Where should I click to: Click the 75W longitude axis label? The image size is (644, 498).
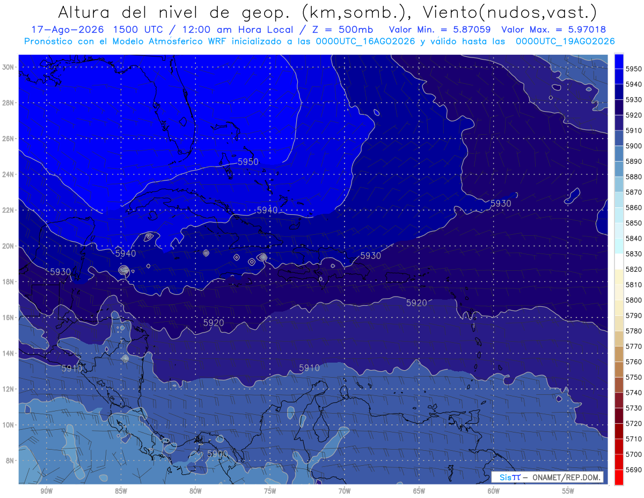(270, 491)
